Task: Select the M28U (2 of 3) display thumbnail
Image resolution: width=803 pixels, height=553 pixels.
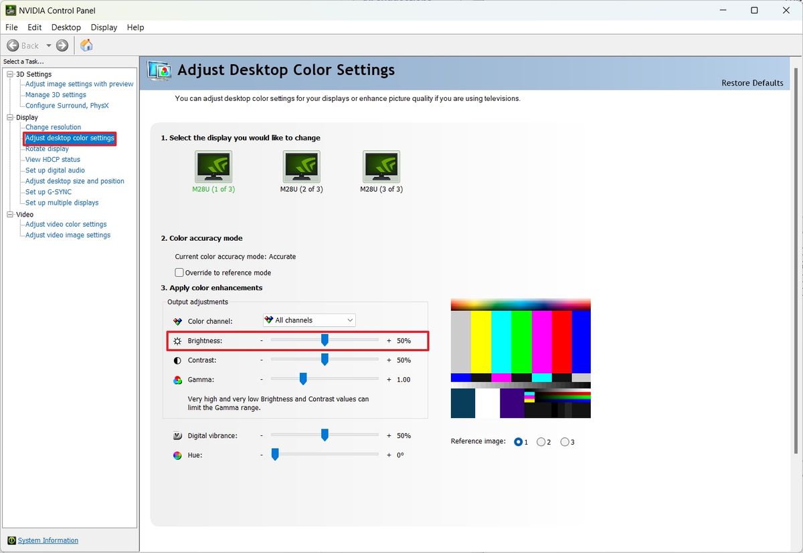Action: coord(301,167)
